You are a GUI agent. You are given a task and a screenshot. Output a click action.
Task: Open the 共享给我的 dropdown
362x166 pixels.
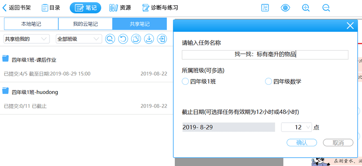click(x=27, y=39)
